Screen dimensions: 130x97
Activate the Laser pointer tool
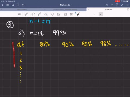(x=78, y=14)
